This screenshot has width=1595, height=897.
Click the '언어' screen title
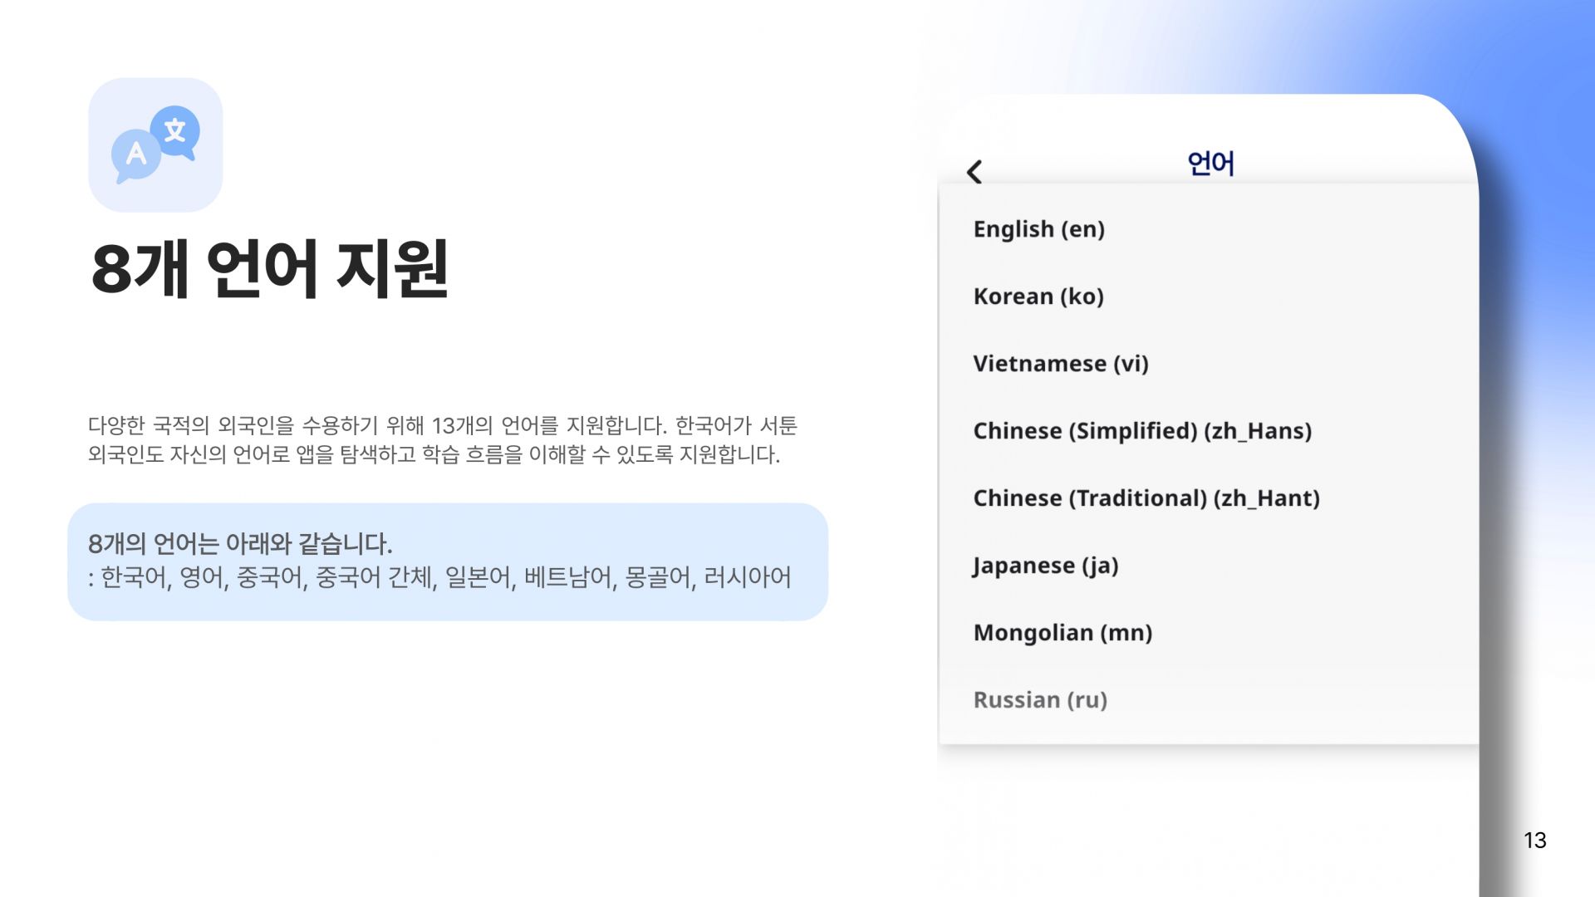coord(1210,164)
